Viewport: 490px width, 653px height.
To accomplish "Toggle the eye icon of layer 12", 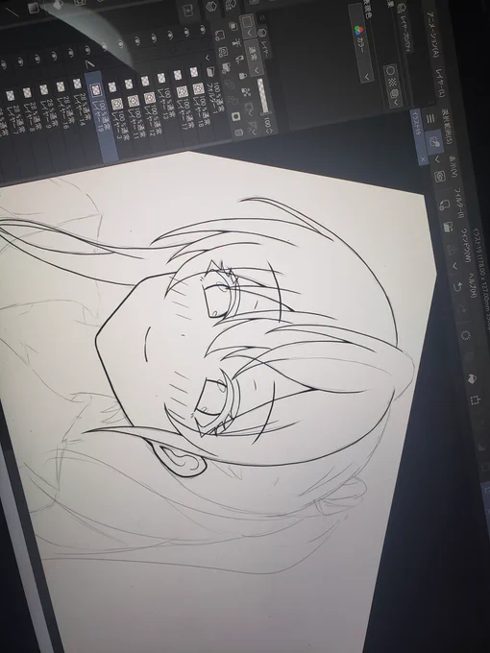I will (137, 40).
